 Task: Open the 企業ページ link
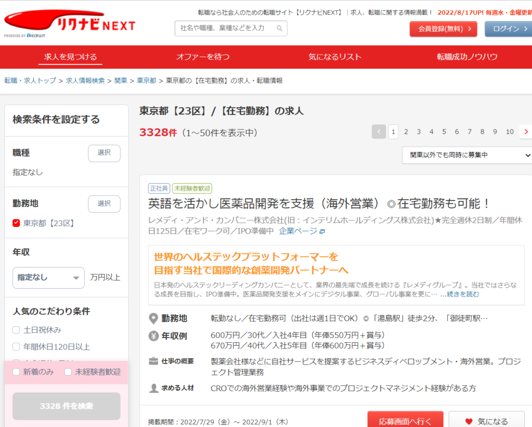[x=298, y=231]
